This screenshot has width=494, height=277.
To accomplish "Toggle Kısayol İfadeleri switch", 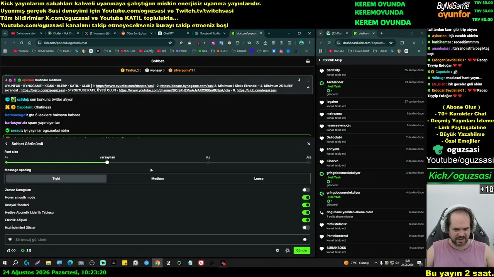I will [306, 205].
